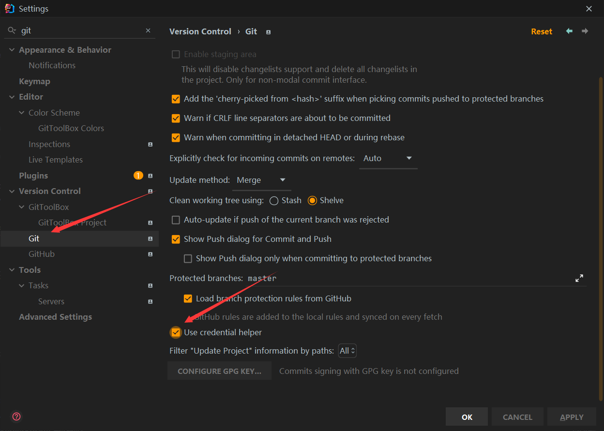Click the search magnifier icon
Viewport: 604px width, 431px height.
pyautogui.click(x=12, y=30)
